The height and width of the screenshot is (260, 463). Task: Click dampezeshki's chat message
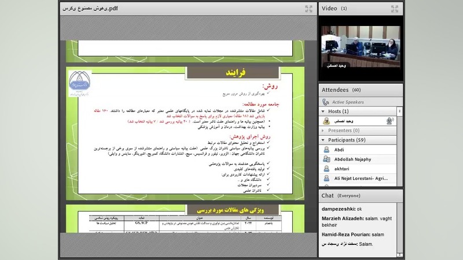(x=341, y=209)
